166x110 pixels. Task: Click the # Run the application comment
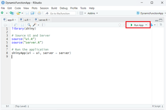tap(30, 50)
